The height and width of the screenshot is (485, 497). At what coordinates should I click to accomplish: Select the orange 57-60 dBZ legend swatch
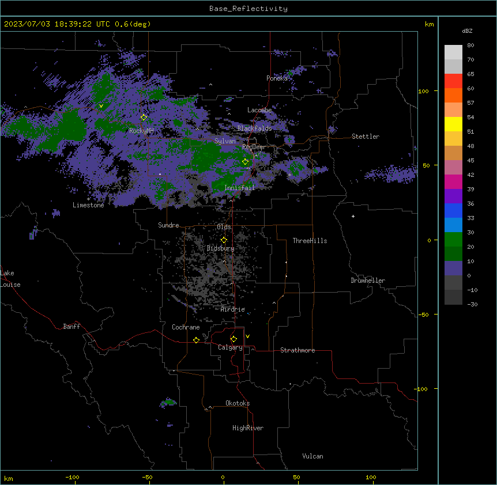(453, 95)
